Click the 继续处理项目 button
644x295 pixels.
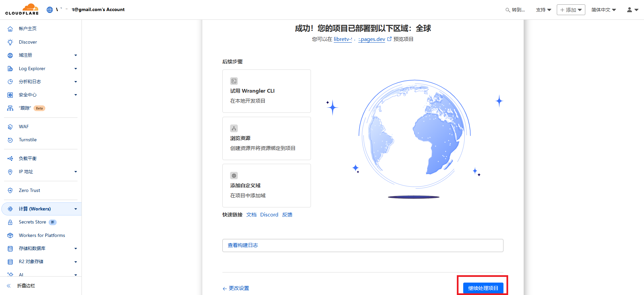click(483, 288)
